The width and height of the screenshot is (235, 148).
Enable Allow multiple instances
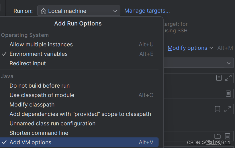41,45
